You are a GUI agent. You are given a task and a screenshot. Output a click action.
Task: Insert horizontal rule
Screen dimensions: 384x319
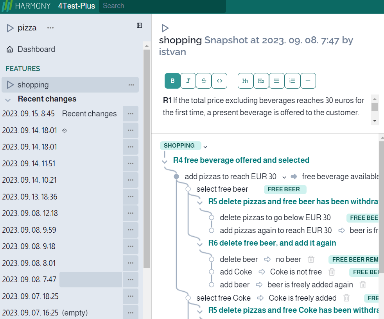pos(308,81)
